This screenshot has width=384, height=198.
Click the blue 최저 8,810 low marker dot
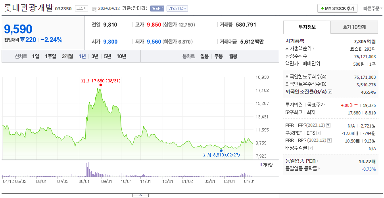click(x=221, y=150)
